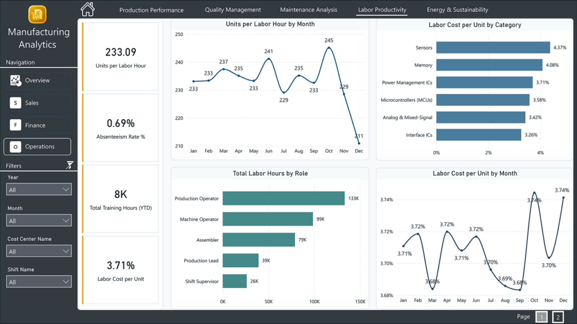Select the Maintenance Analysis tab

point(308,10)
